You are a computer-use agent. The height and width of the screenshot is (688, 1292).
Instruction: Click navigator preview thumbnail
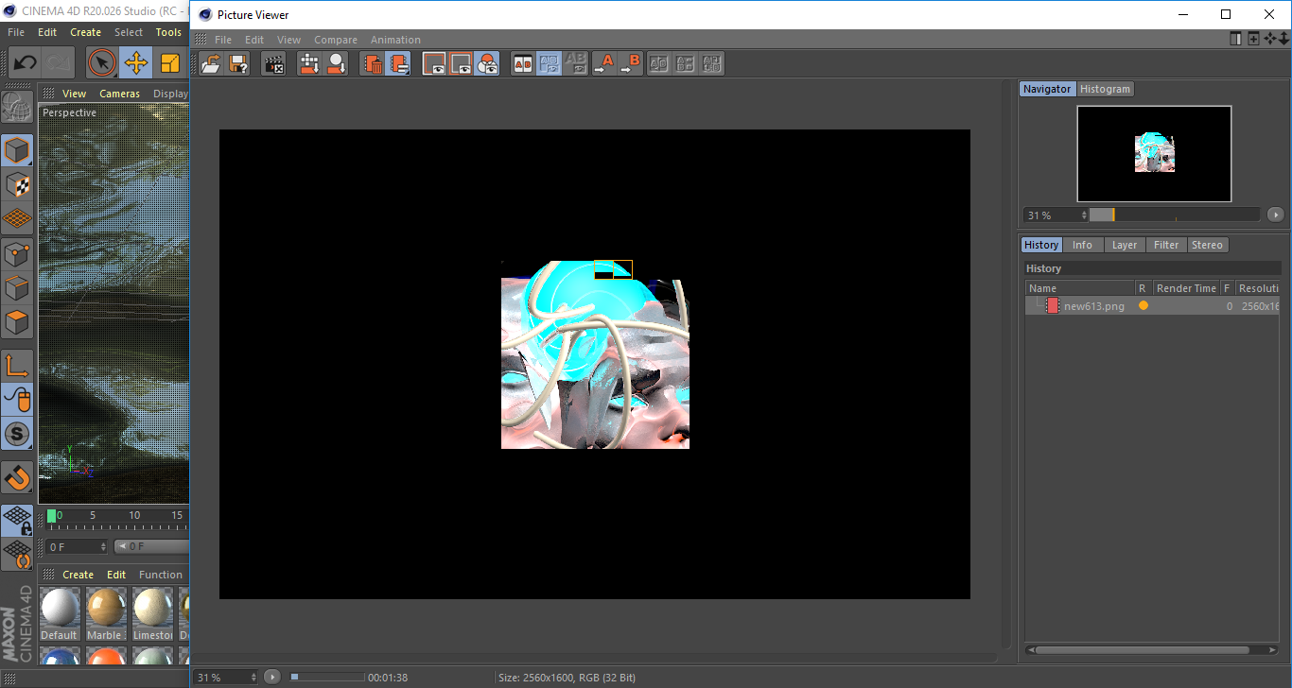pos(1154,153)
